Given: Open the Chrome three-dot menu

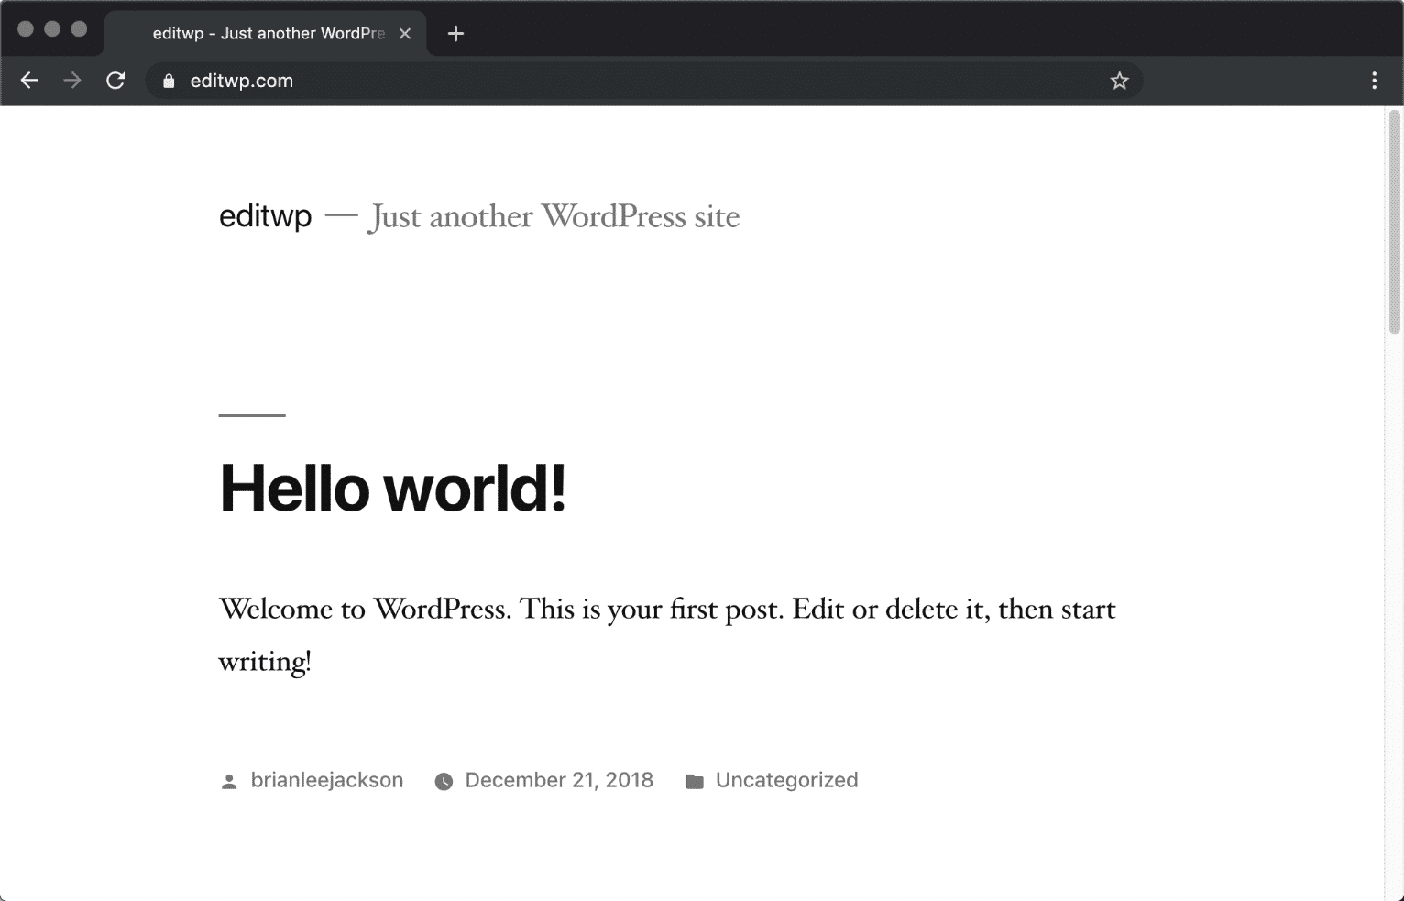Looking at the screenshot, I should coord(1374,81).
